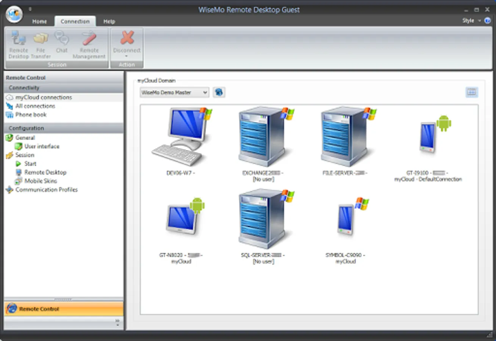Expand the Disconnect button dropdown arrow
Screen dimensions: 496x341
126,55
